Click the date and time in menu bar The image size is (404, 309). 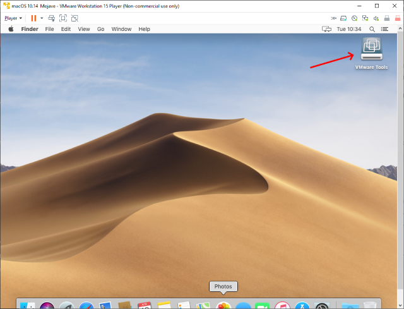pyautogui.click(x=349, y=29)
